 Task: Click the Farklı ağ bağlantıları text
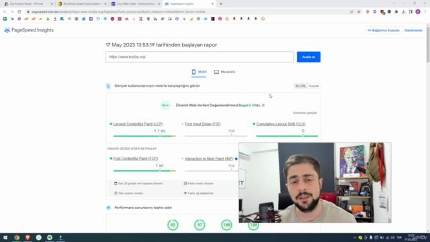click(x=201, y=193)
